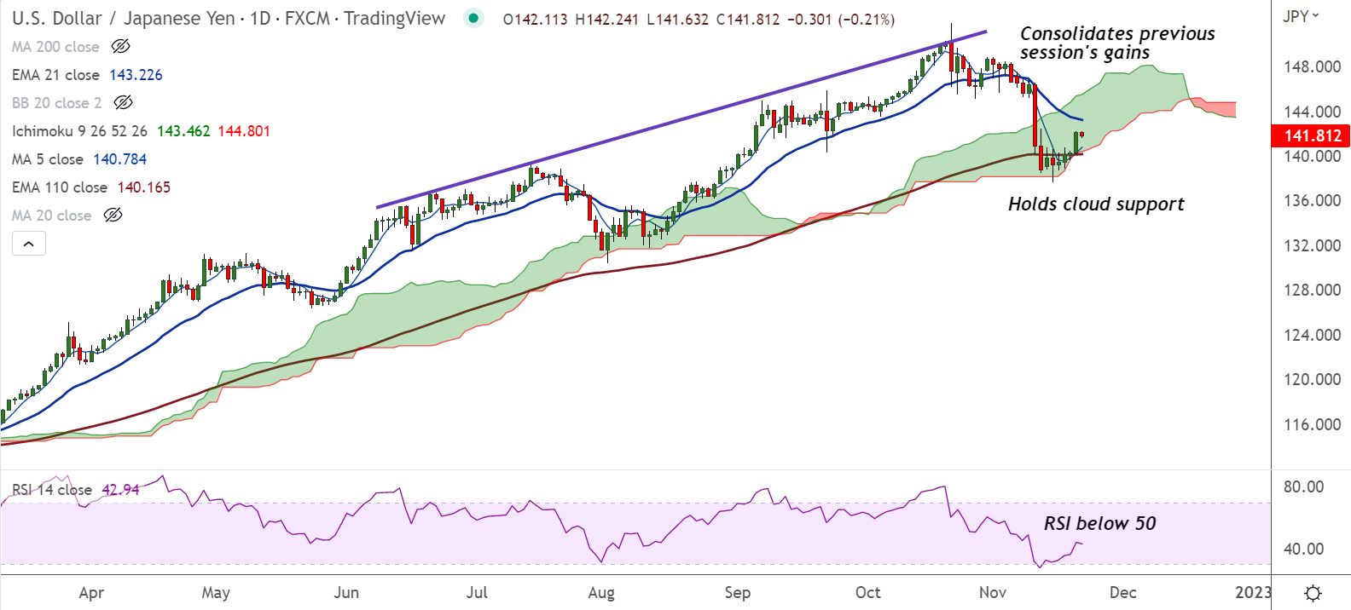Click the Ichimoku value 143.462
The width and height of the screenshot is (1351, 610).
[x=183, y=131]
